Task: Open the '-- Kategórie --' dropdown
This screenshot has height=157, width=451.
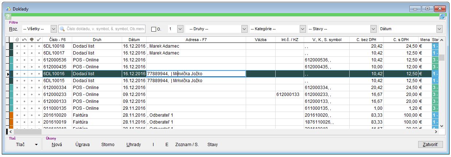Action: click(x=302, y=29)
